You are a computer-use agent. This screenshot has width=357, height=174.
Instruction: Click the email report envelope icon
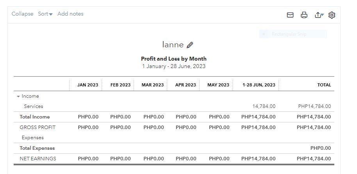(290, 15)
